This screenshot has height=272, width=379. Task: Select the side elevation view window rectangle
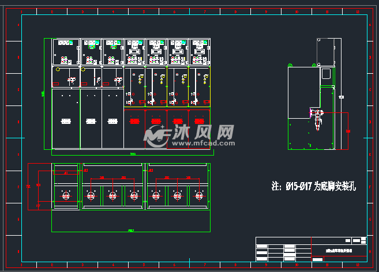pos(324,74)
